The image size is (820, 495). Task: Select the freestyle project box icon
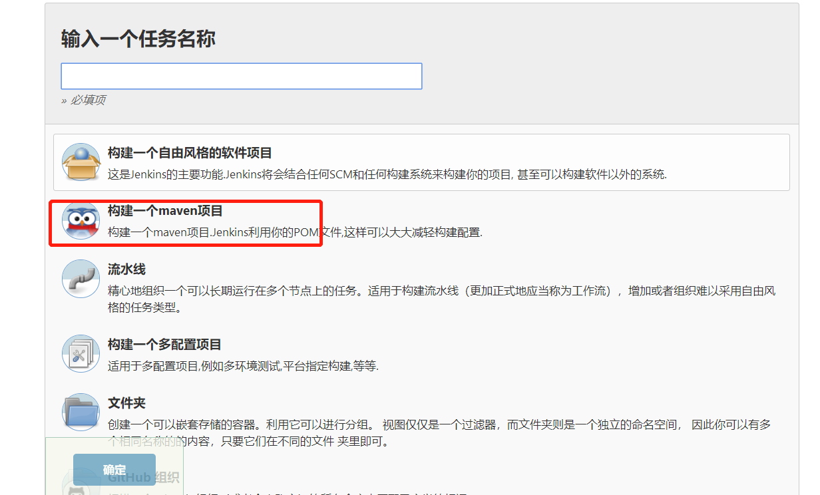coord(81,162)
